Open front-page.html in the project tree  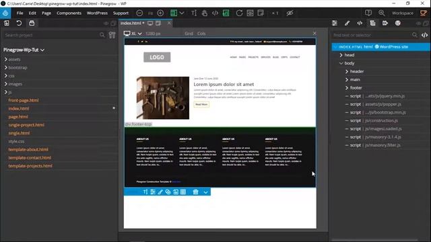pos(24,100)
